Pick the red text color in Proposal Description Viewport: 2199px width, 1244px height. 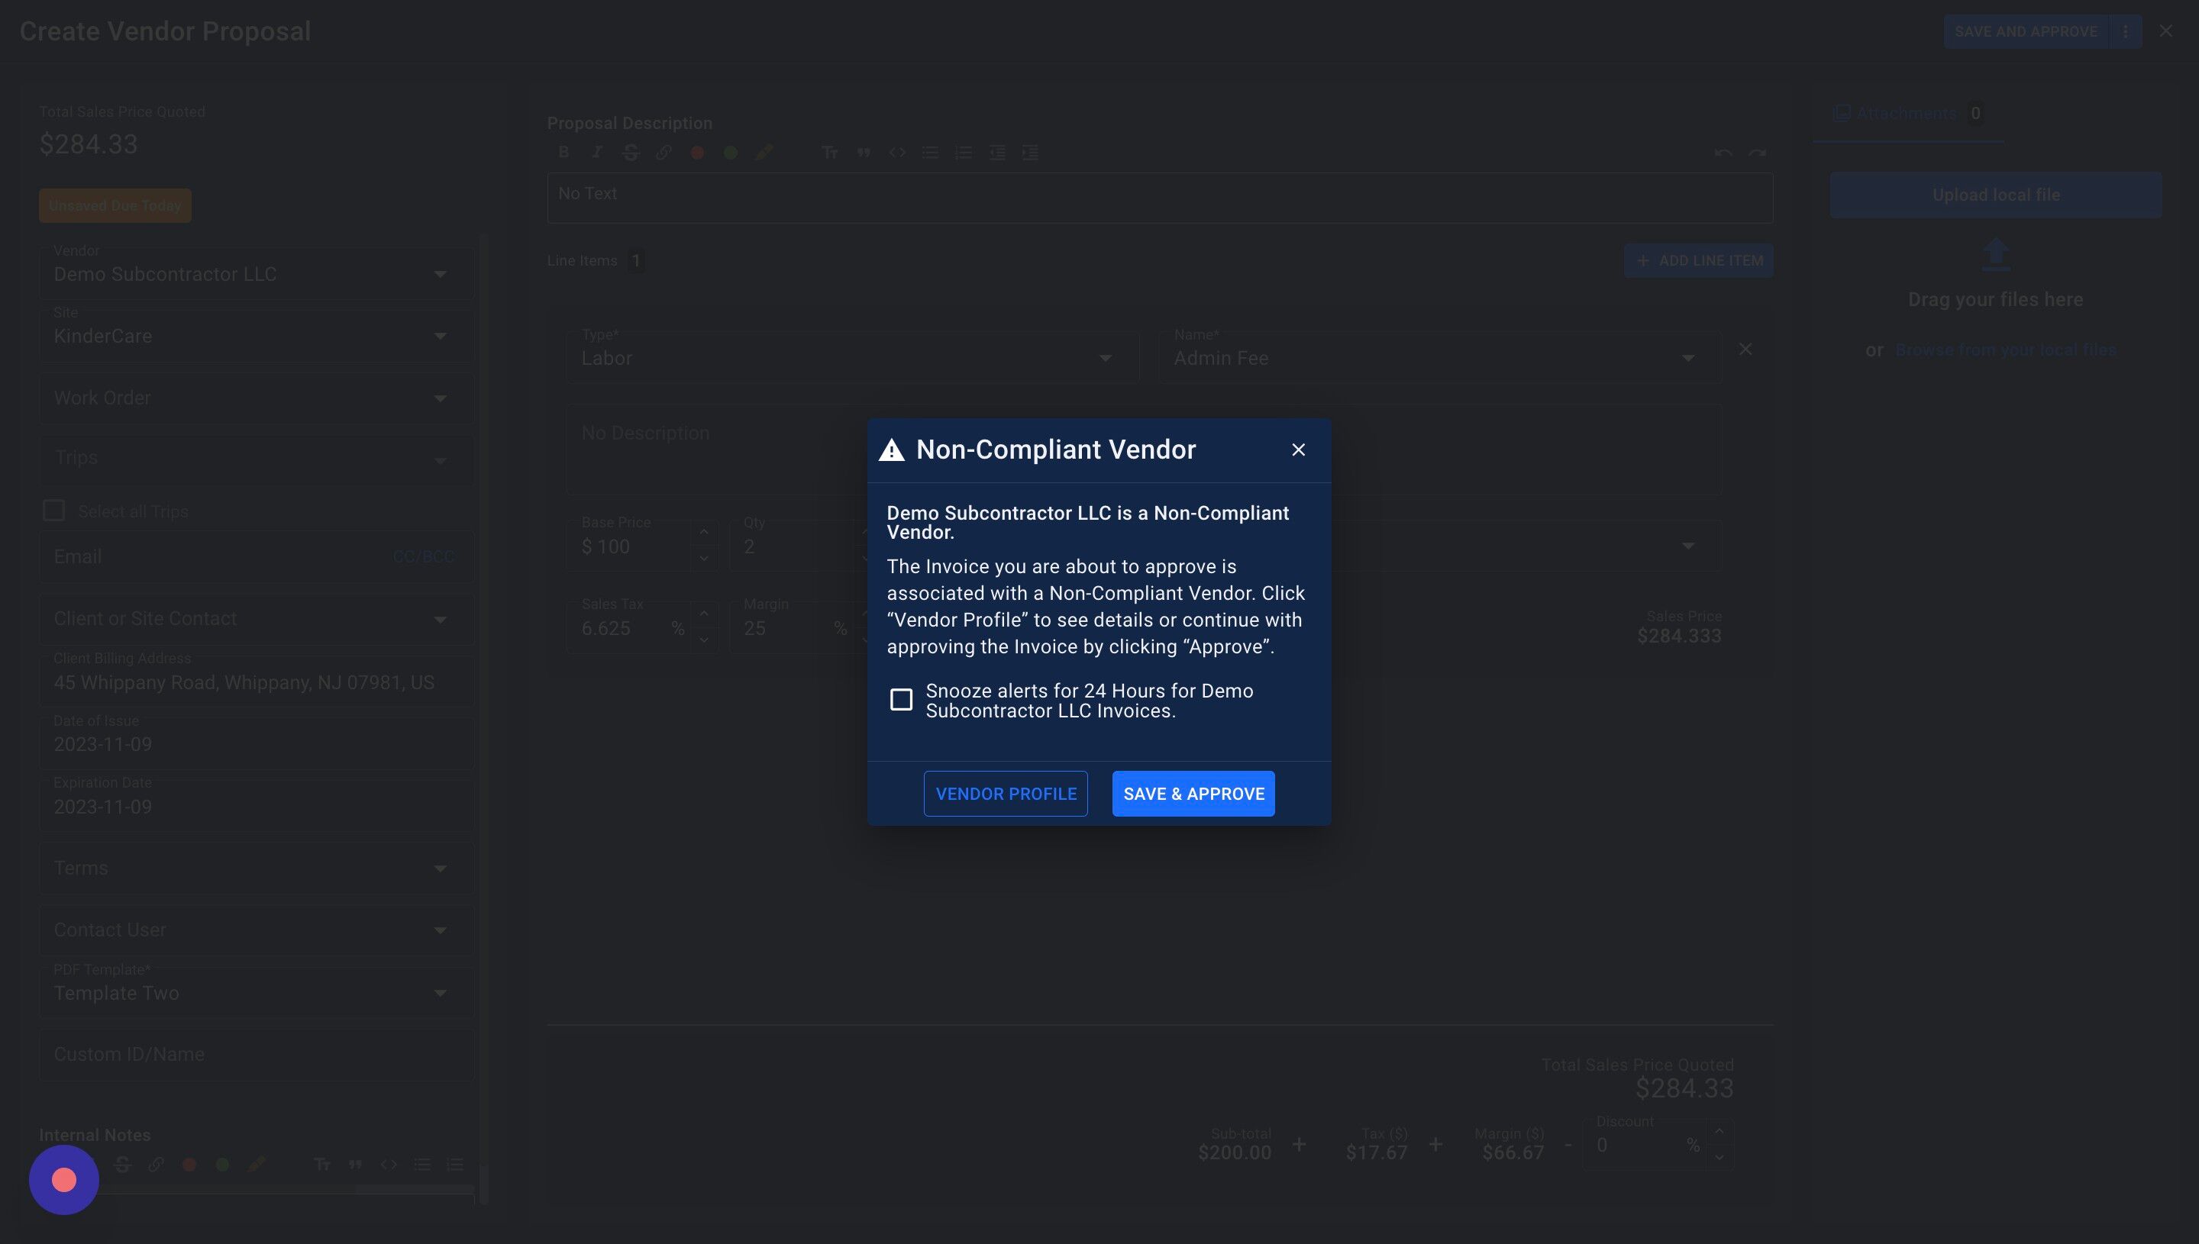point(697,152)
